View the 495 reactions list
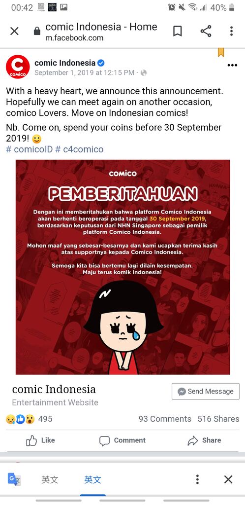245x505 pixels. point(29,419)
